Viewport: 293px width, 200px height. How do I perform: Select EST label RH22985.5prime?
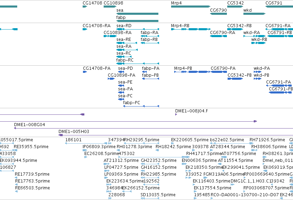[x=158, y=174]
